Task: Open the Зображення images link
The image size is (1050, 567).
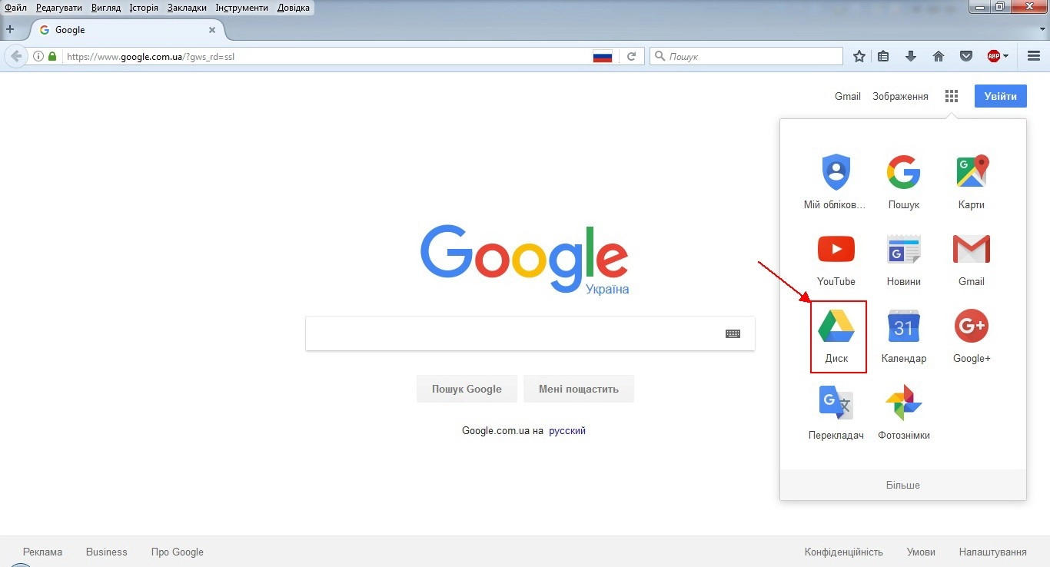Action: tap(900, 96)
